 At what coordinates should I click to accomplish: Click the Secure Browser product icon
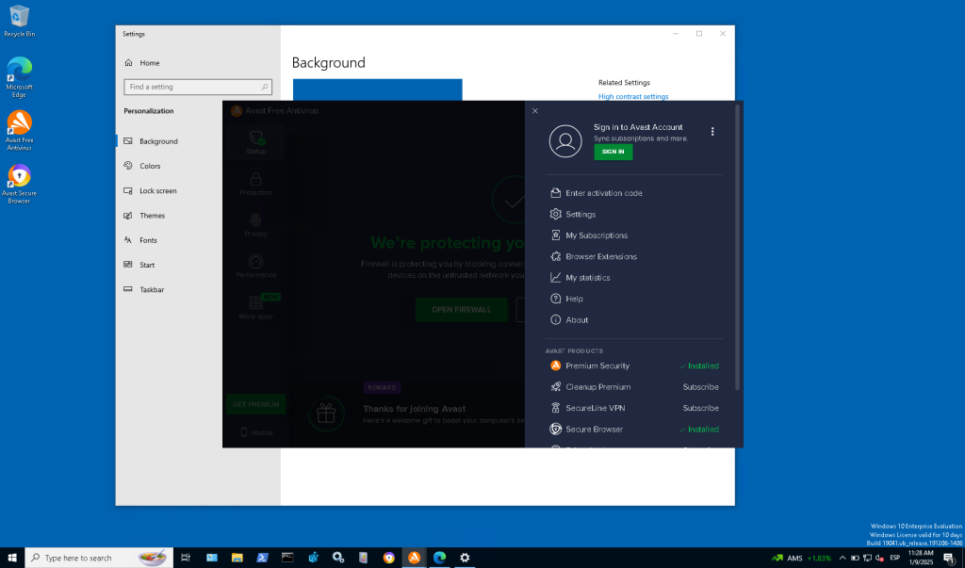tap(555, 429)
